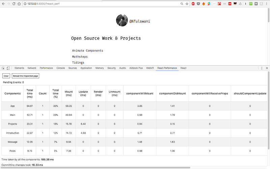Screen dimensions: 270x169
Task: Open the Animate Components project link
Action: tap(87, 51)
